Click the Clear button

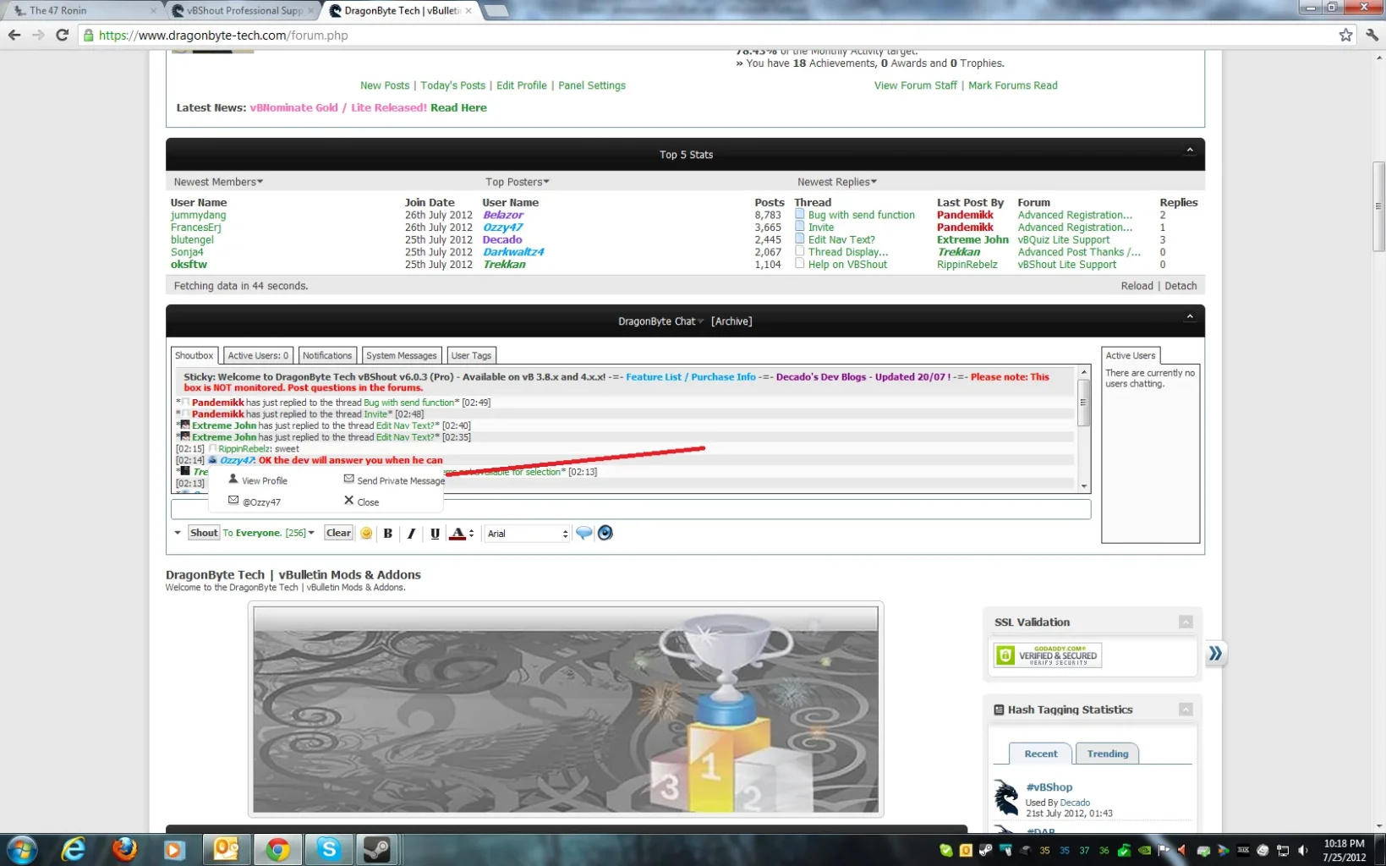point(338,533)
